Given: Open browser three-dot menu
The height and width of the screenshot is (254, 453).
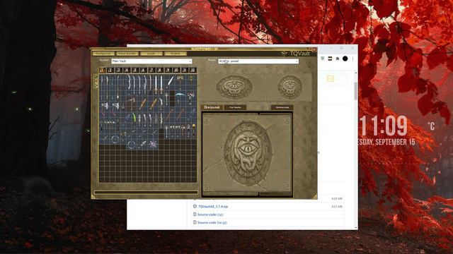Looking at the screenshot, I should pos(352,59).
